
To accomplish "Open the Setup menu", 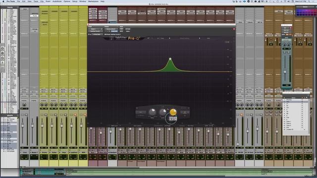I will [75, 1].
